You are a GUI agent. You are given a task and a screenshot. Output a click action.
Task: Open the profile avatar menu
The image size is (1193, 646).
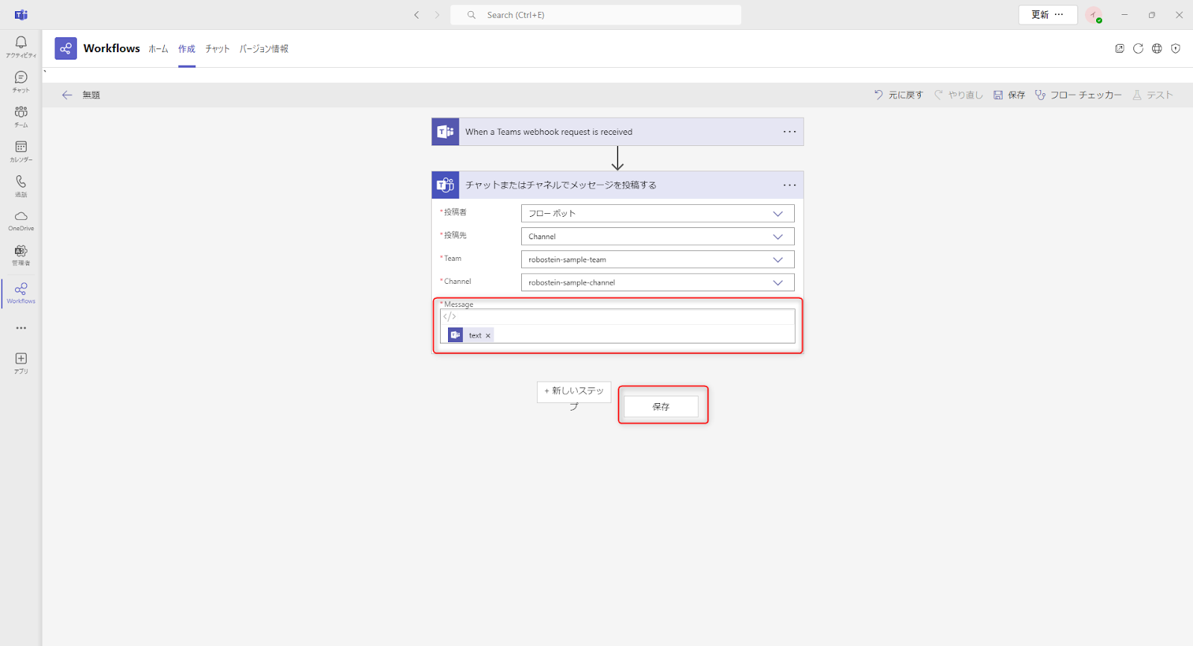pyautogui.click(x=1094, y=15)
